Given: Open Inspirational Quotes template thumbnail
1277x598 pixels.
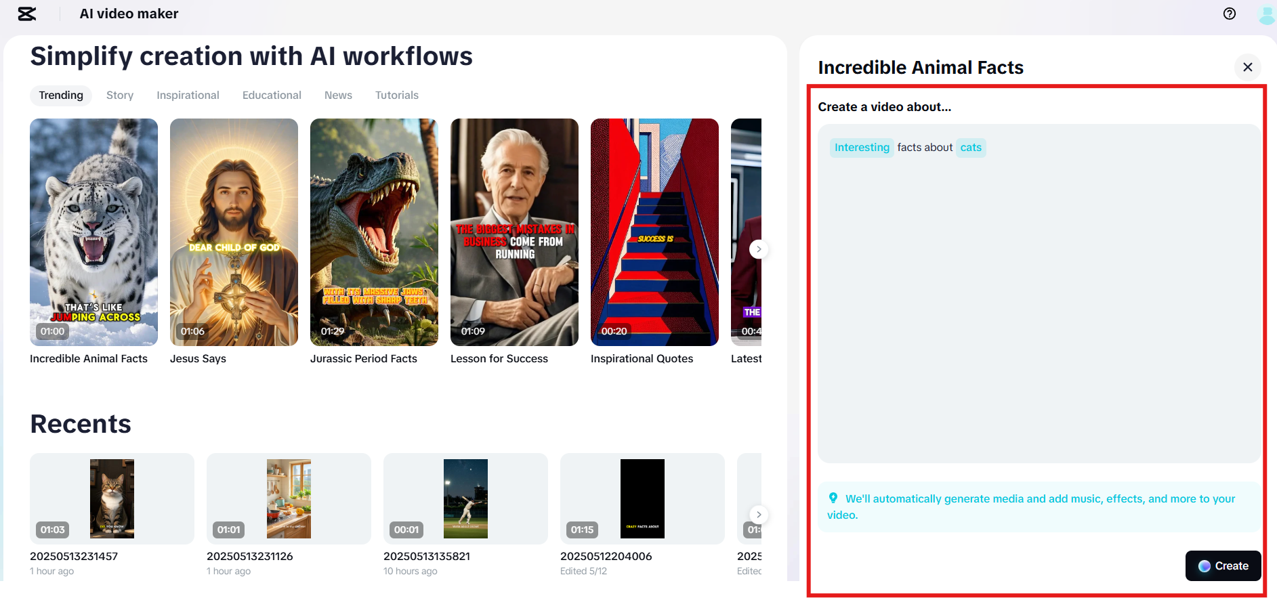Looking at the screenshot, I should [x=654, y=232].
